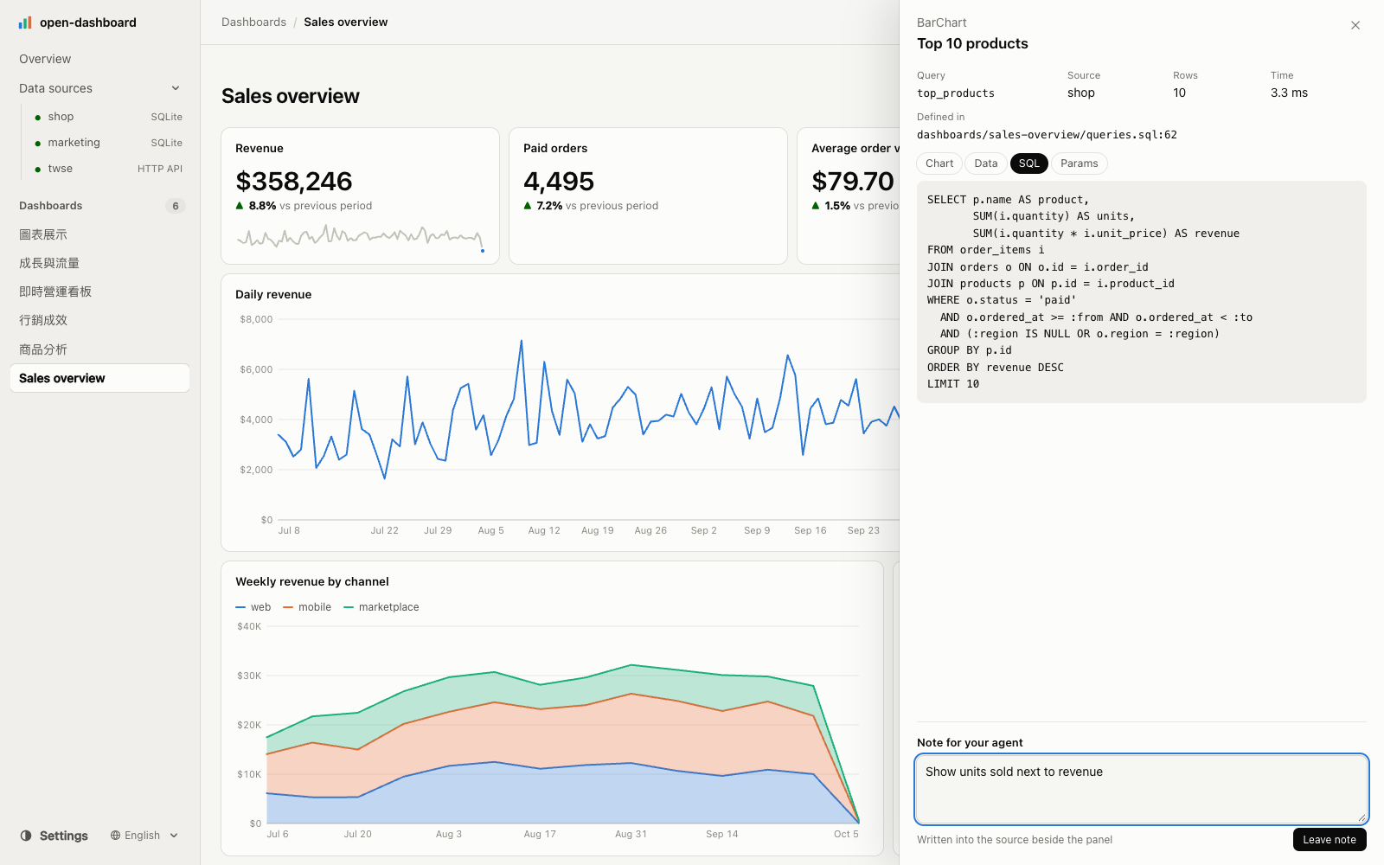Click the Revenue $358,246 value
This screenshot has height=865, width=1384.
pos(294,181)
